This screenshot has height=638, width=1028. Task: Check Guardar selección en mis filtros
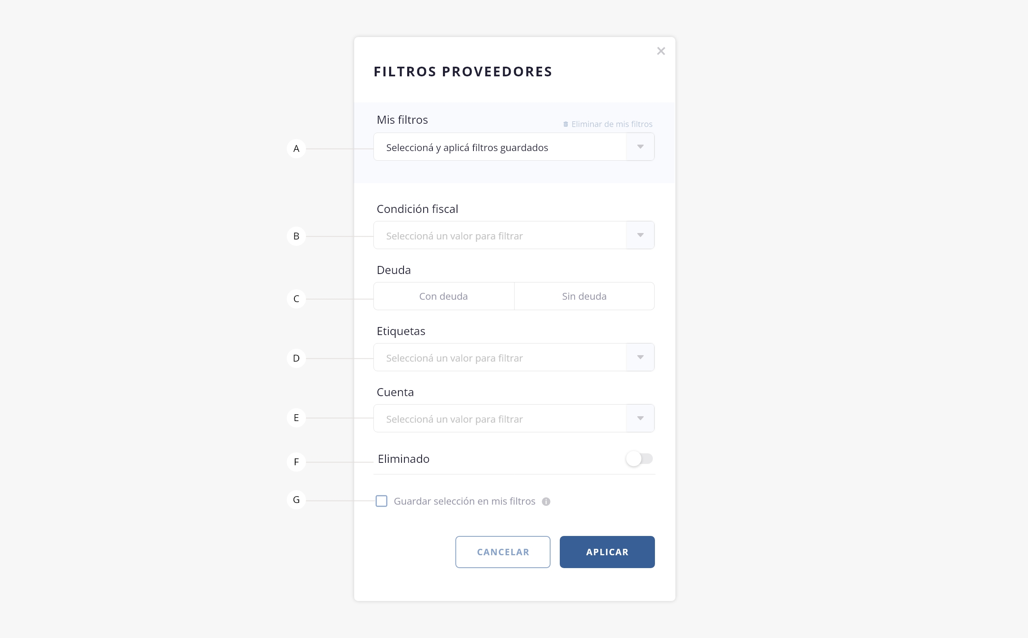381,501
